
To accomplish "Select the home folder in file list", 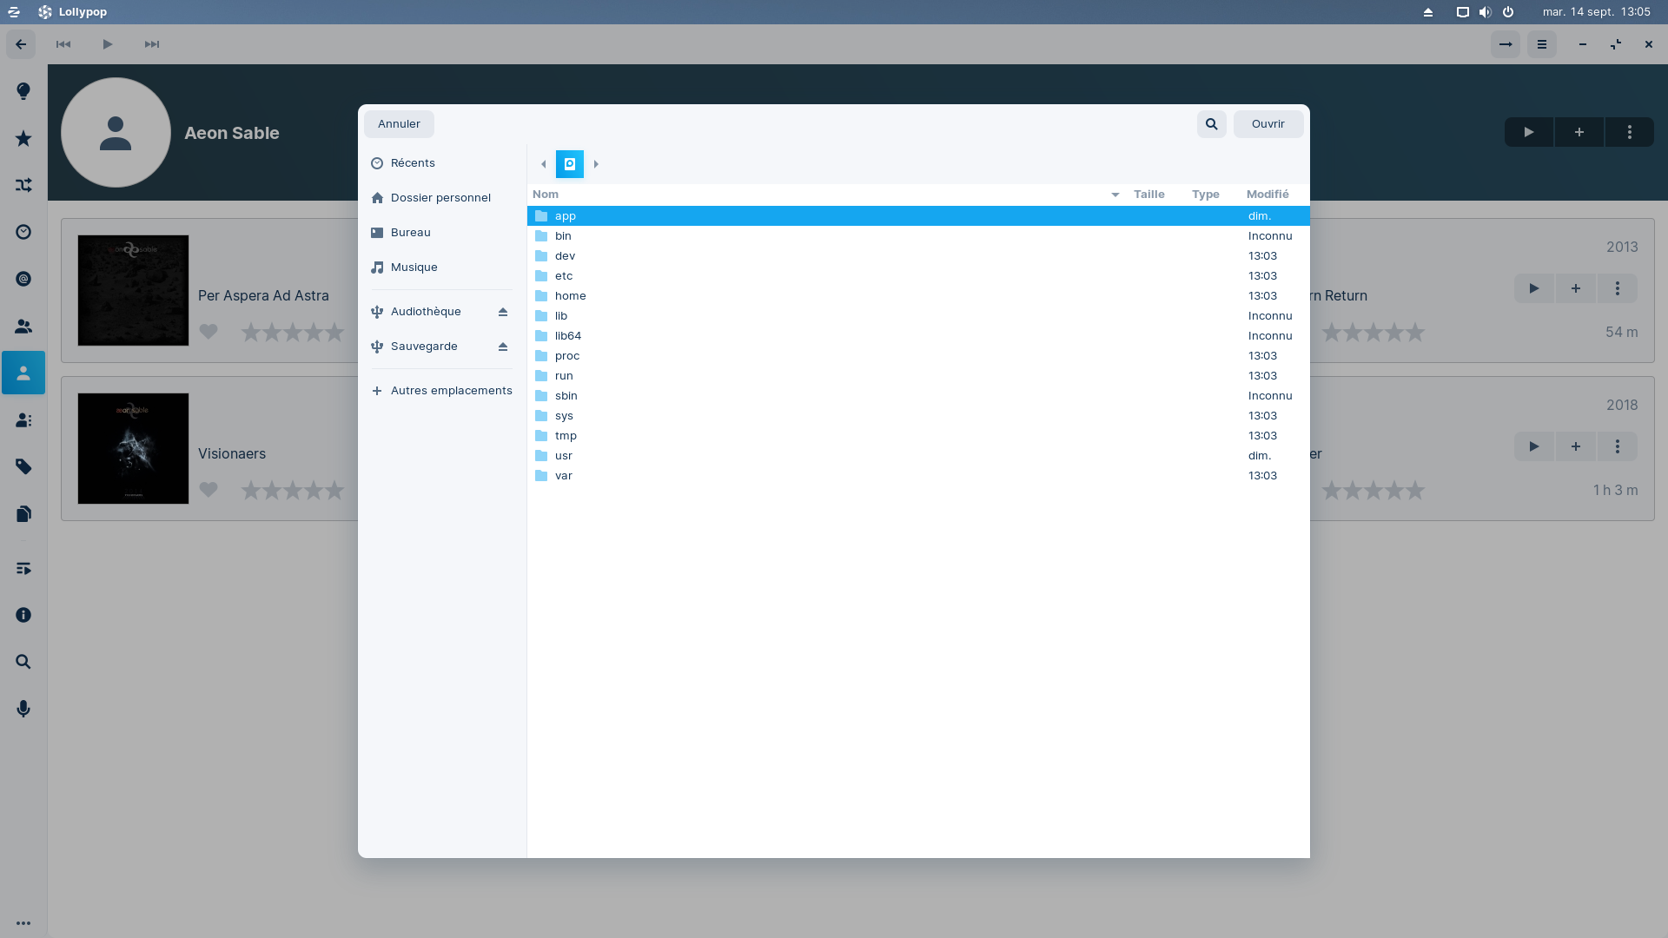I will (x=570, y=296).
